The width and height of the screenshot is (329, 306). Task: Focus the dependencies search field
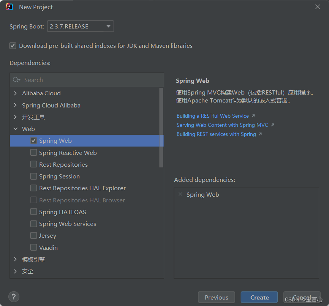[x=91, y=80]
